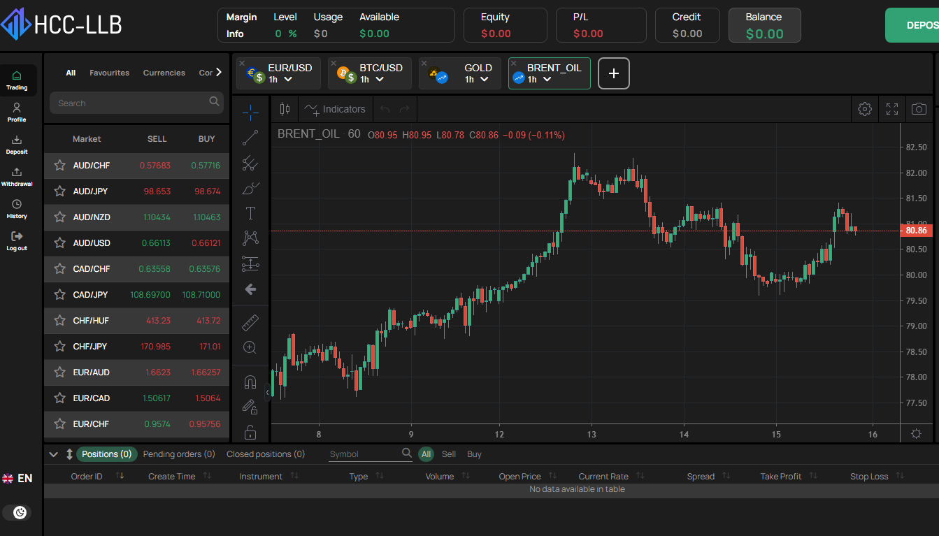This screenshot has width=939, height=536.
Task: Toggle stay in drawing mode
Action: pos(250,407)
